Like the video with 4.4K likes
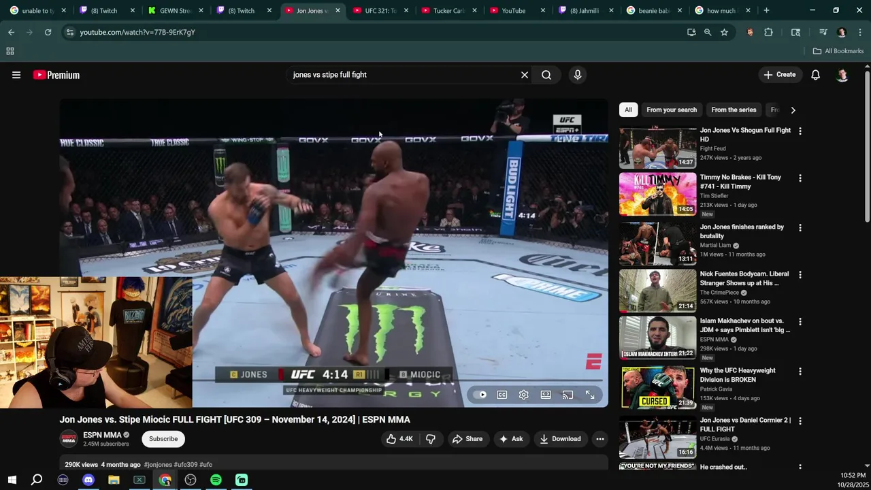Image resolution: width=871 pixels, height=490 pixels. (399, 439)
